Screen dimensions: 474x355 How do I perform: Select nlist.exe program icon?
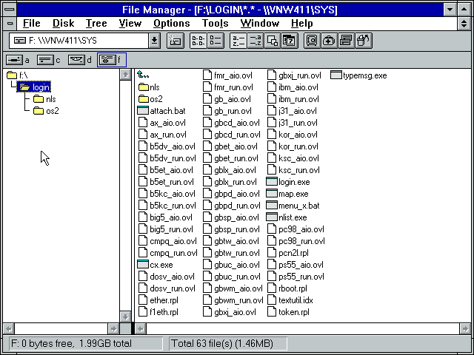coord(272,217)
